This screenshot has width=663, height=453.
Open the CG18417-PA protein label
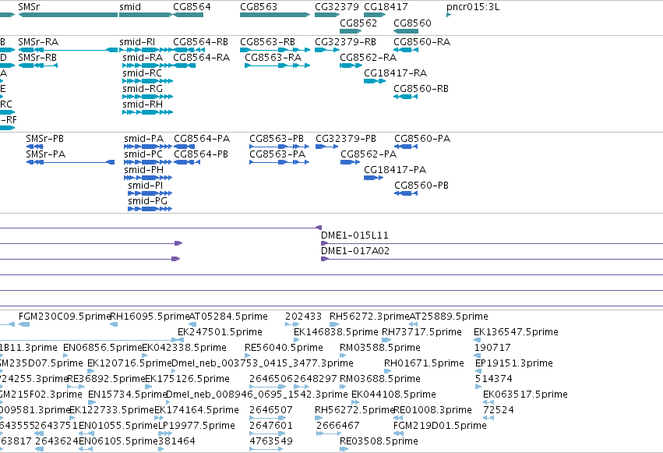(395, 170)
